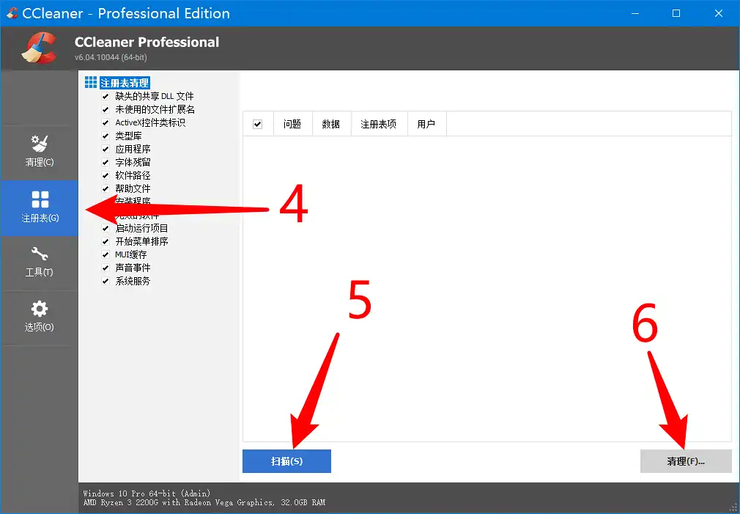Image resolution: width=740 pixels, height=514 pixels.
Task: Open the 工具(T) wrench tools icon
Action: [40, 254]
